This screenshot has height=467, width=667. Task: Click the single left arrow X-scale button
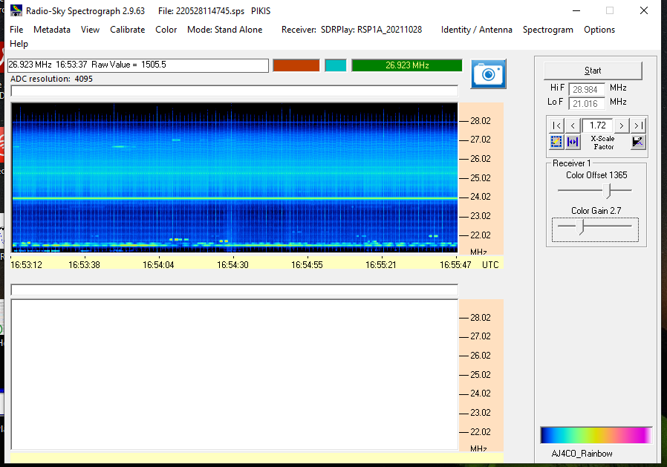(573, 125)
